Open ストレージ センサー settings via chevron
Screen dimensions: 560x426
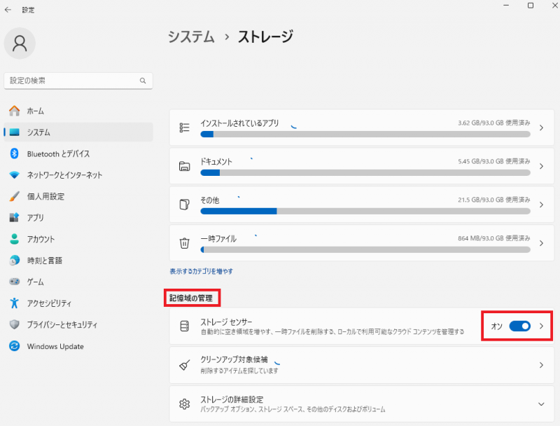coord(541,326)
